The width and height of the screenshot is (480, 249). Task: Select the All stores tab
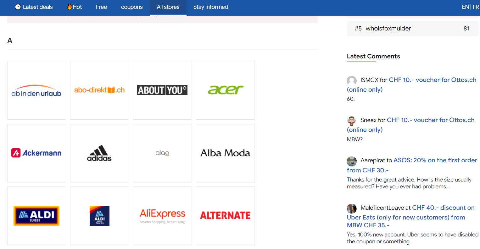tap(168, 7)
